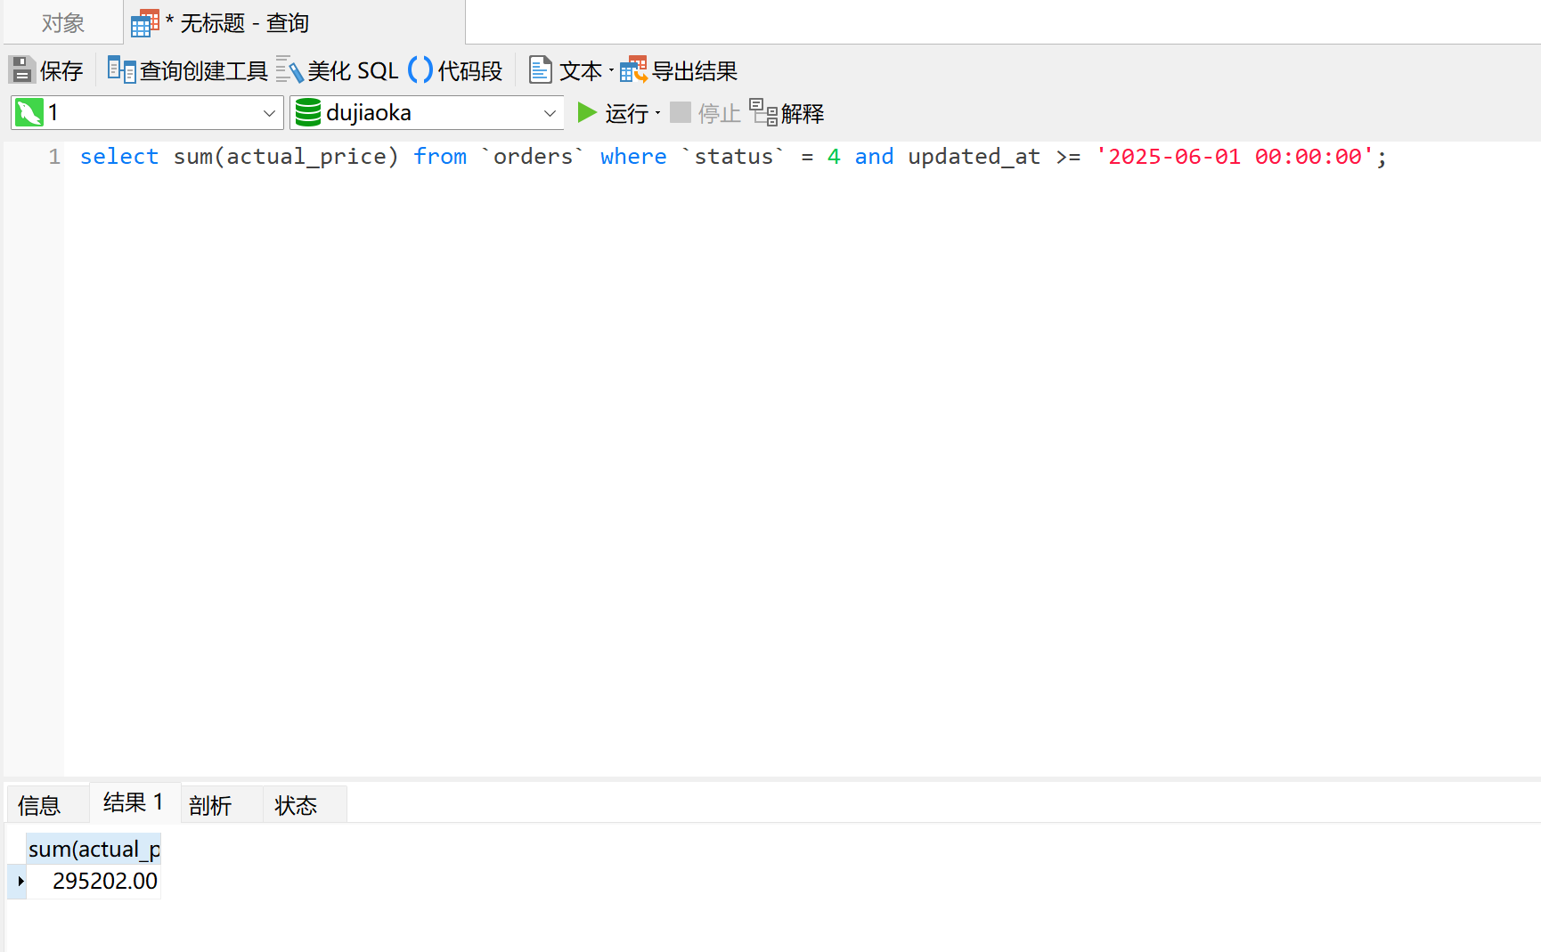The image size is (1541, 952).
Task: Click Export Results (导出结果) icon
Action: point(633,69)
